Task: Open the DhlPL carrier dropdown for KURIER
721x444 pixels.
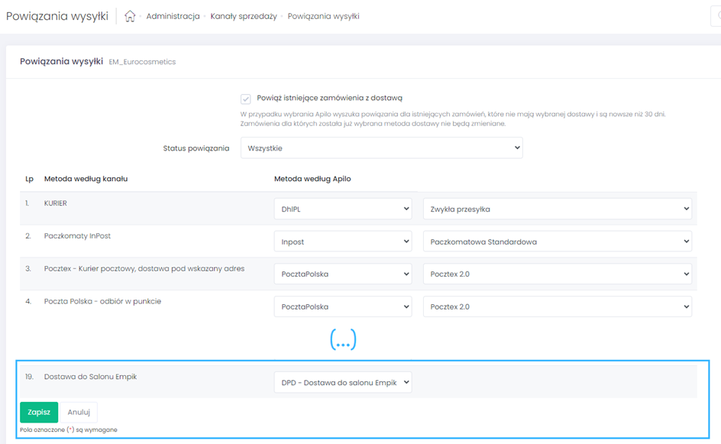Action: [342, 208]
